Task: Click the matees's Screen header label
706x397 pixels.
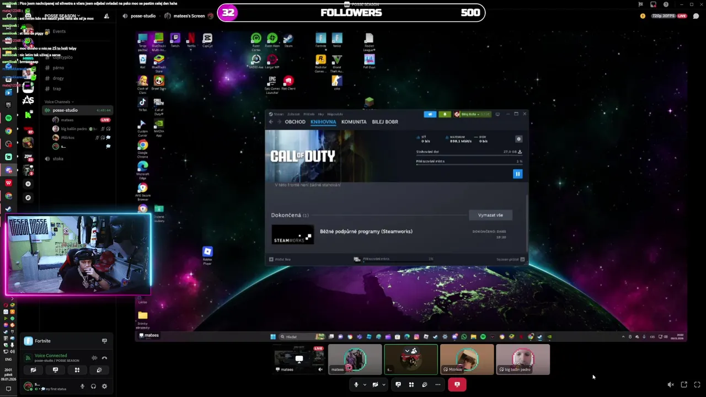Action: tap(189, 16)
